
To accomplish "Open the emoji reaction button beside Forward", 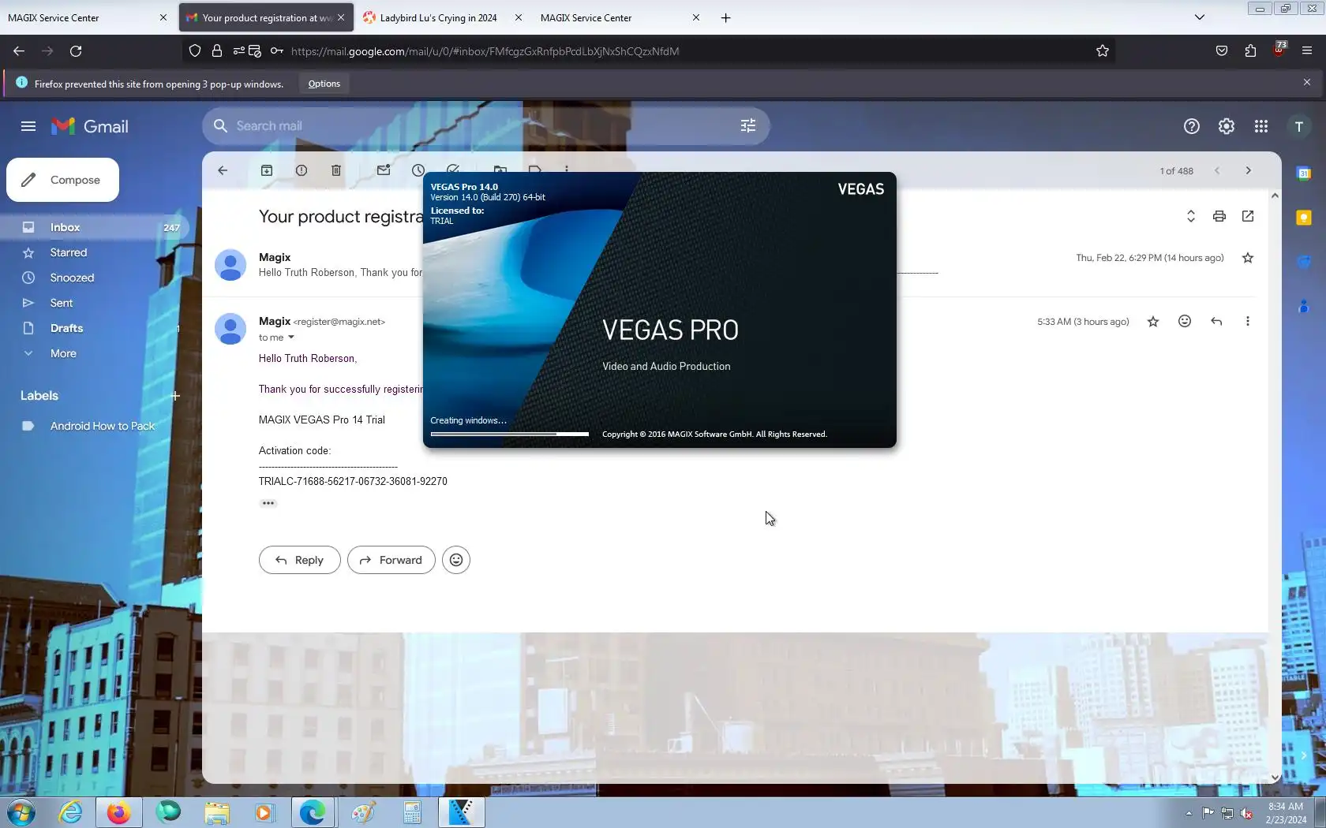I will 456,560.
